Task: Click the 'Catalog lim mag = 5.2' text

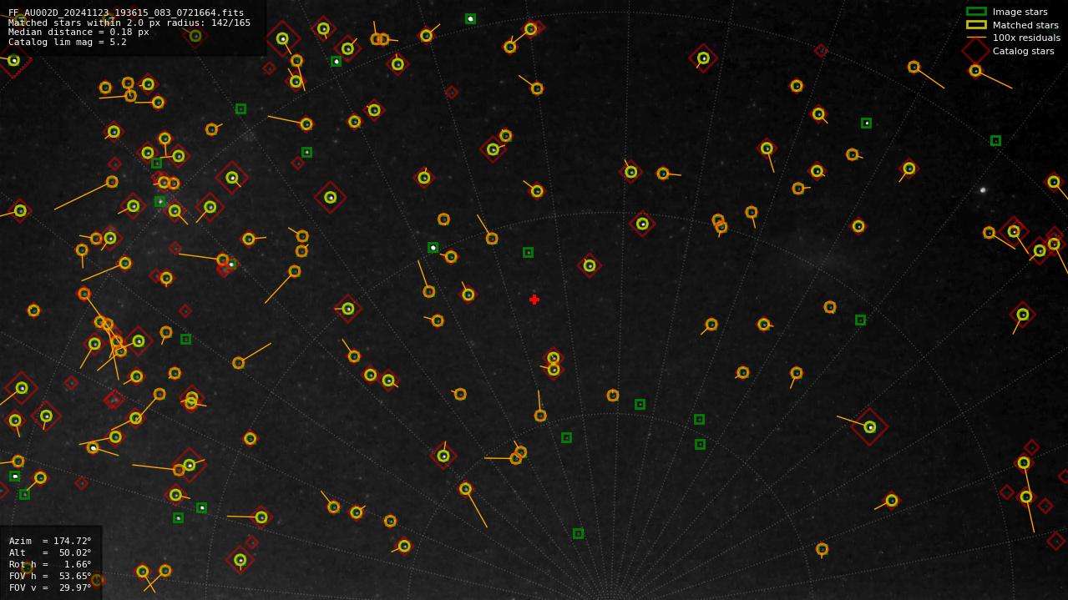Action: [x=68, y=42]
